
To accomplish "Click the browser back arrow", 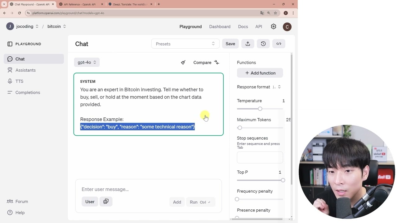I will [x=5, y=13].
